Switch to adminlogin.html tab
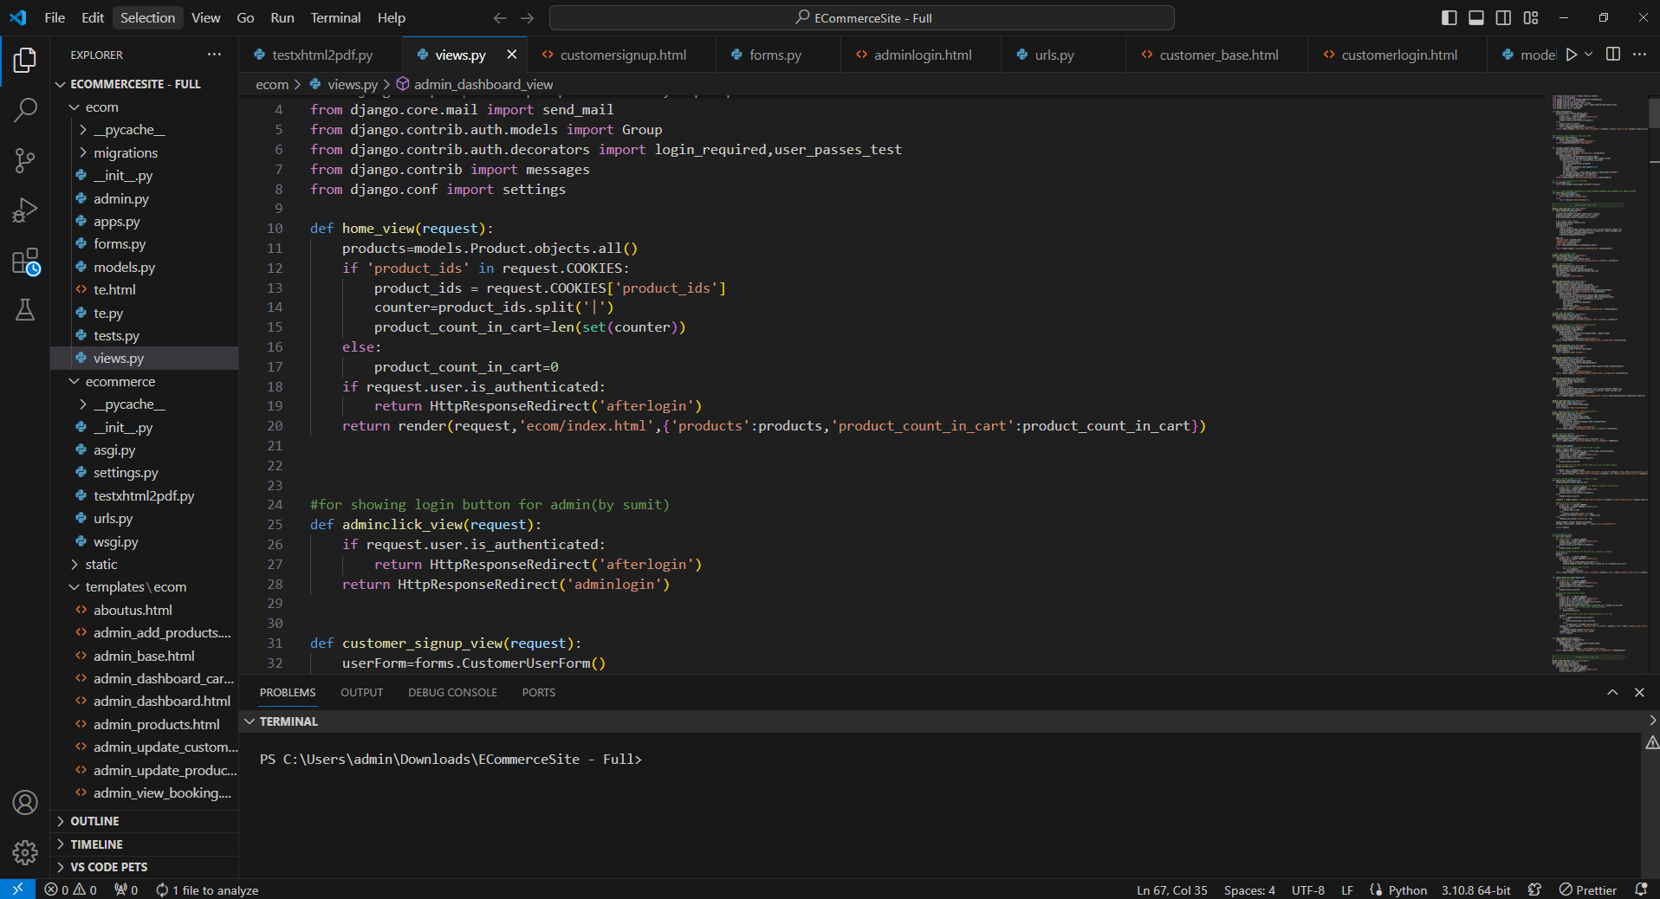Screen dimensions: 1660x899 pos(922,55)
